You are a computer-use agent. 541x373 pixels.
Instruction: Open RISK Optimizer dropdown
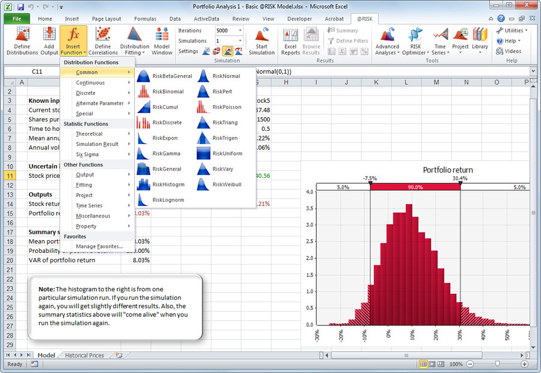[x=415, y=41]
